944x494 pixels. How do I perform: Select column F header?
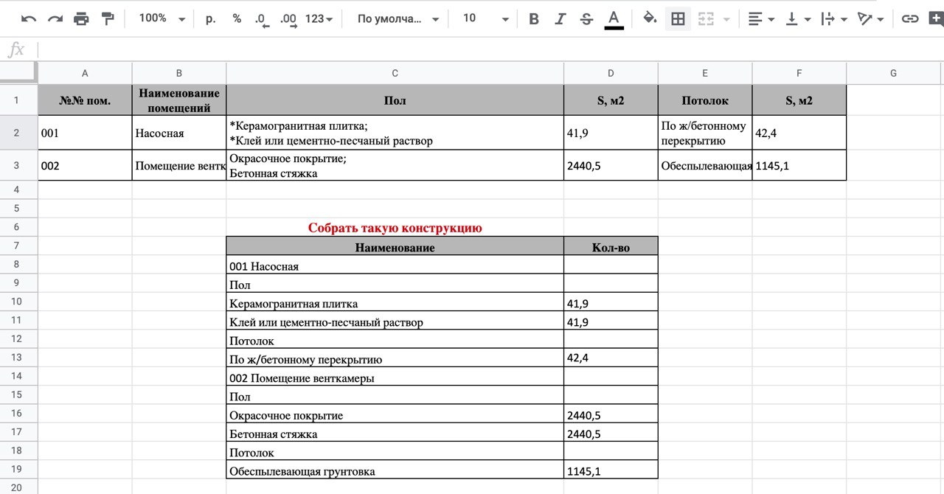pos(799,73)
